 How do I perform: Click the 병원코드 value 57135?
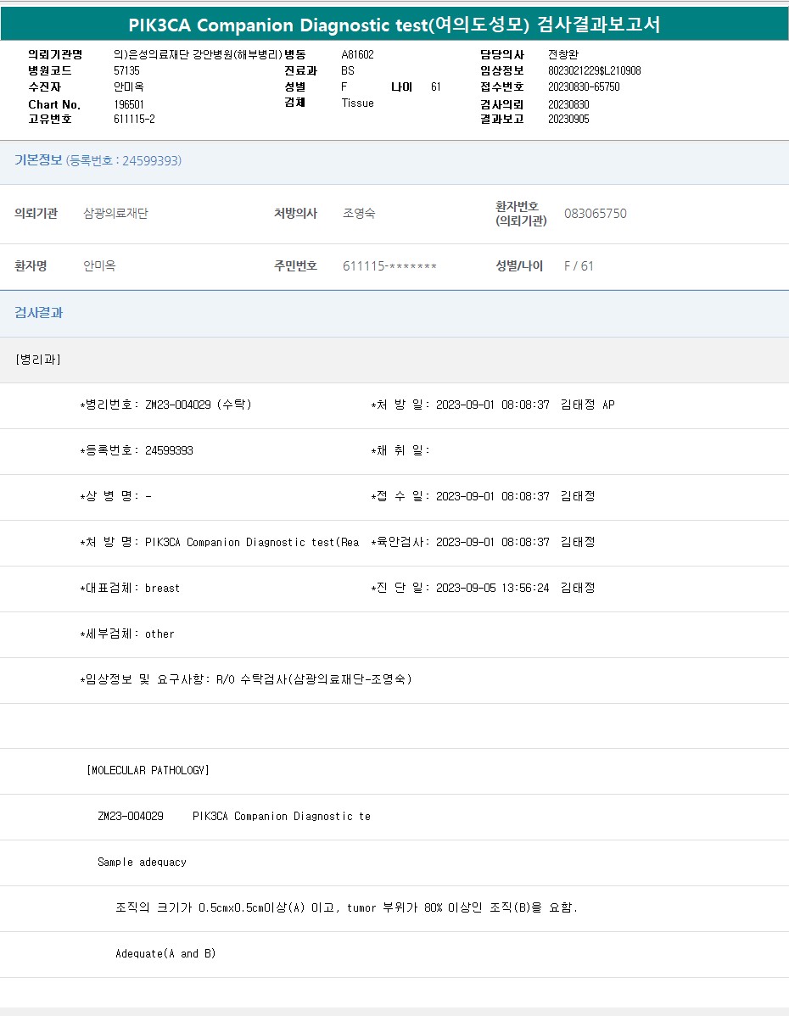pos(126,70)
